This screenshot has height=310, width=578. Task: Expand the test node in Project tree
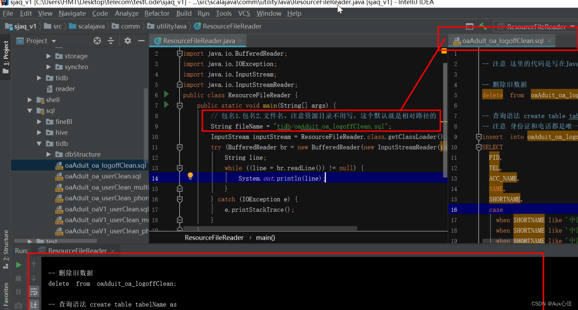[30, 241]
